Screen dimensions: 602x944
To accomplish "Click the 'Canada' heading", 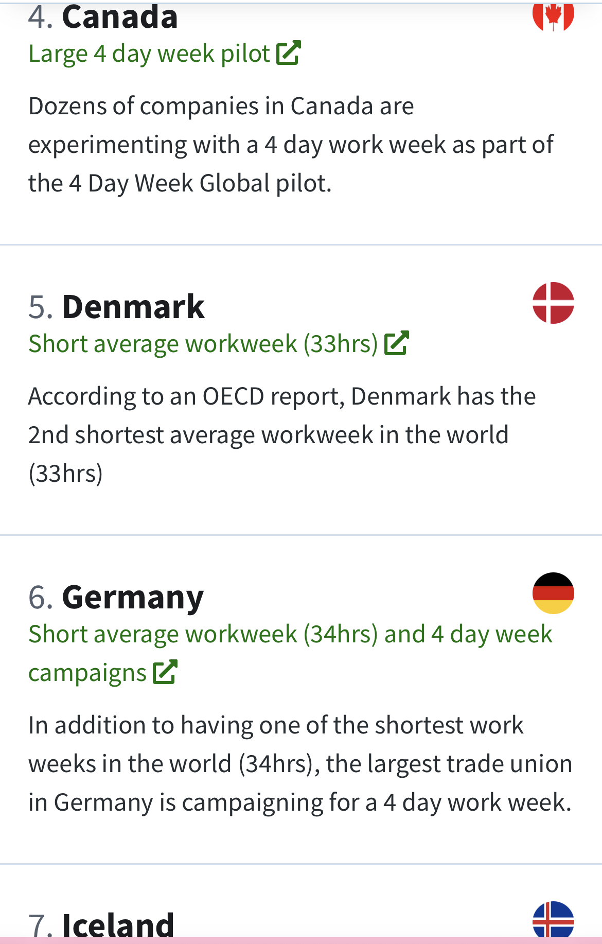I will (x=120, y=17).
